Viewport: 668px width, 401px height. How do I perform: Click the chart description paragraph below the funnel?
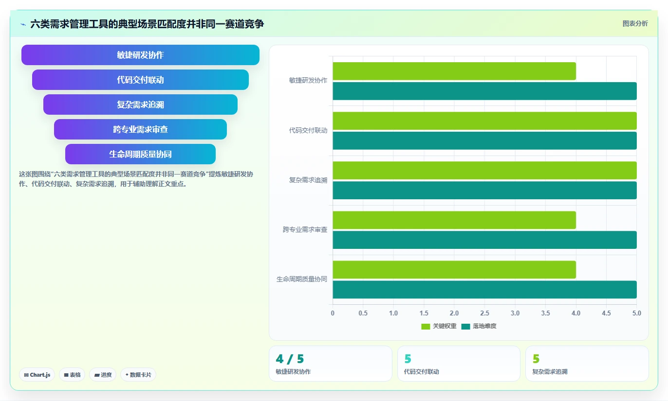136,179
